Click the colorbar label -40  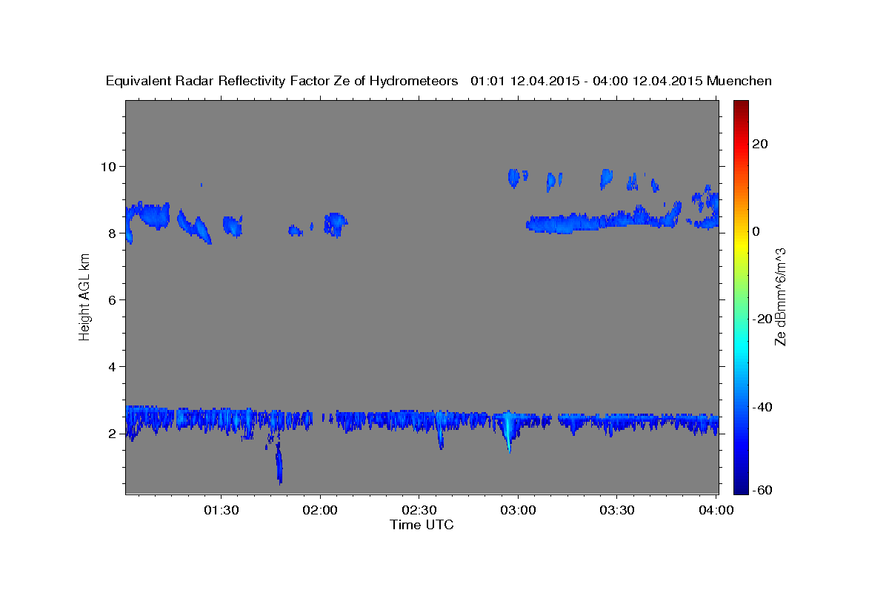click(x=763, y=407)
